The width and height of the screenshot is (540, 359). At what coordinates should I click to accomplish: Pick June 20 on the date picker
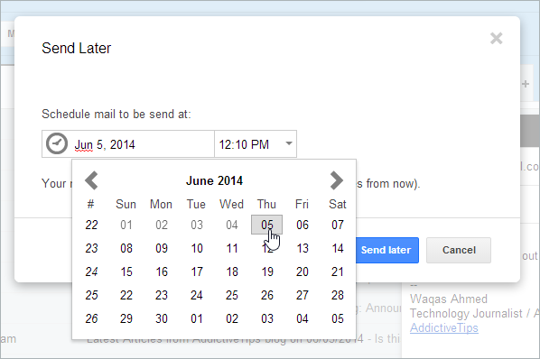pyautogui.click(x=303, y=272)
